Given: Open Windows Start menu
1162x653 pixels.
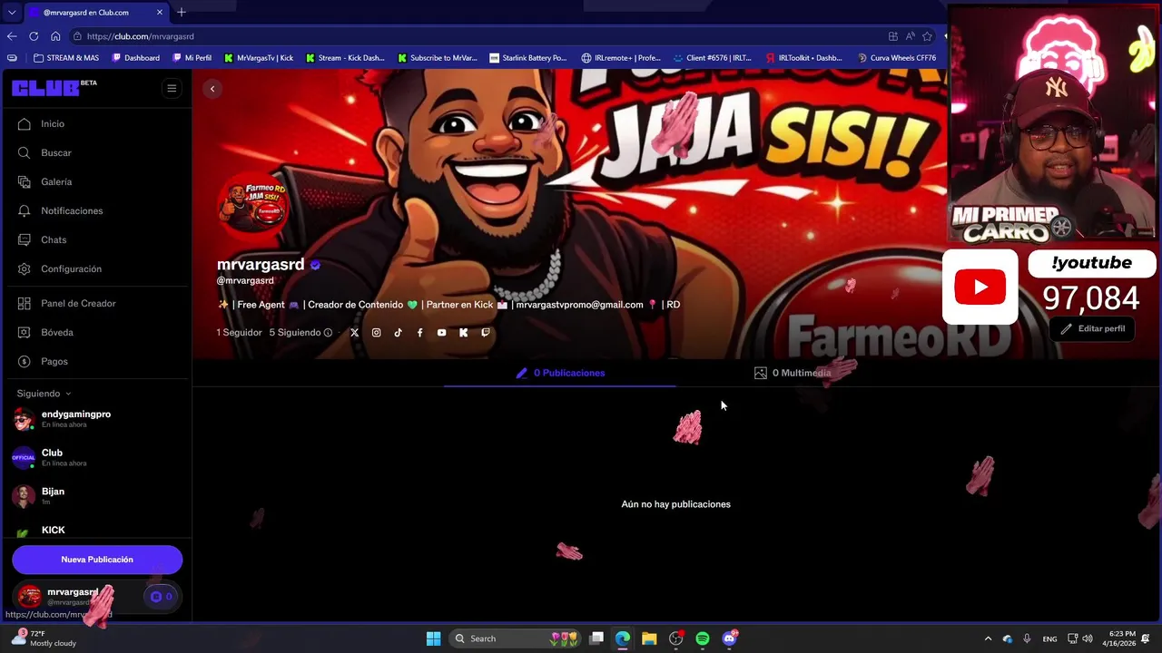Looking at the screenshot, I should (434, 638).
